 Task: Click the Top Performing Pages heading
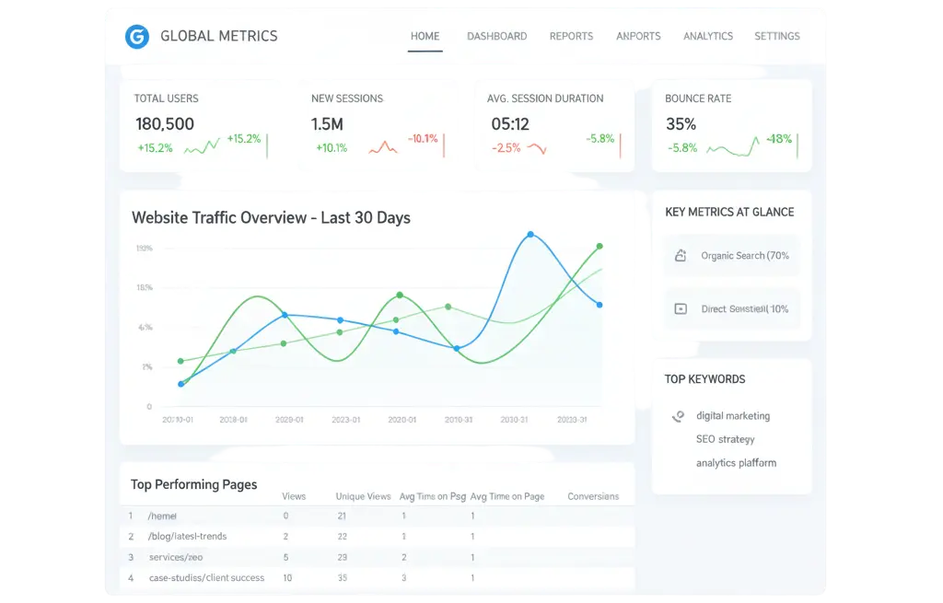click(193, 484)
